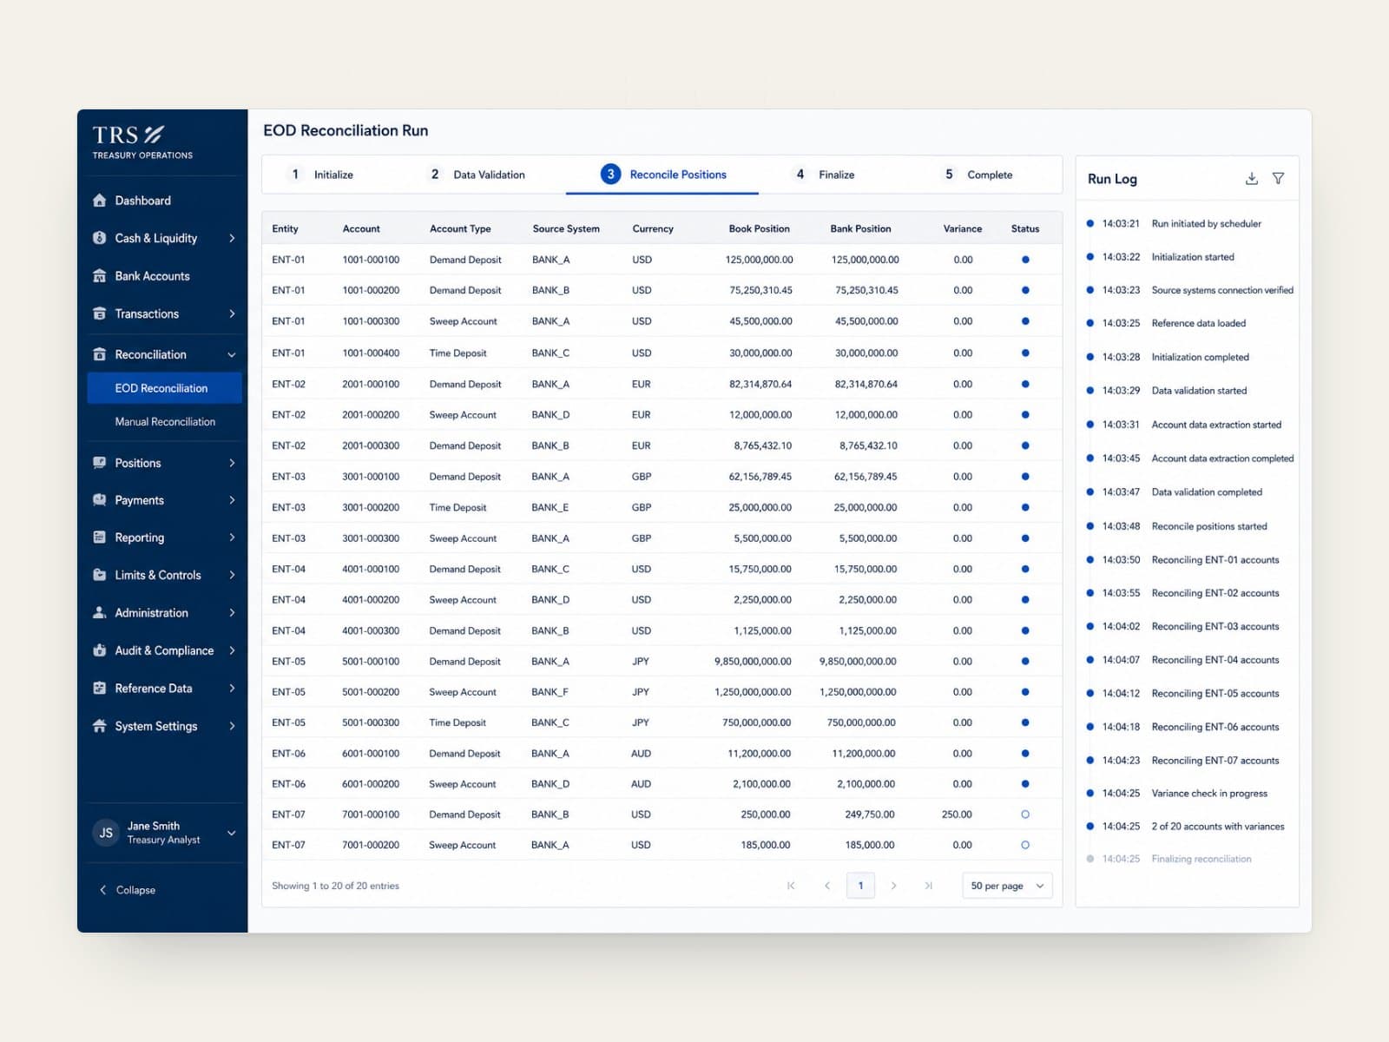Open the 50 per page dropdown
This screenshot has height=1042, width=1389.
click(1007, 886)
